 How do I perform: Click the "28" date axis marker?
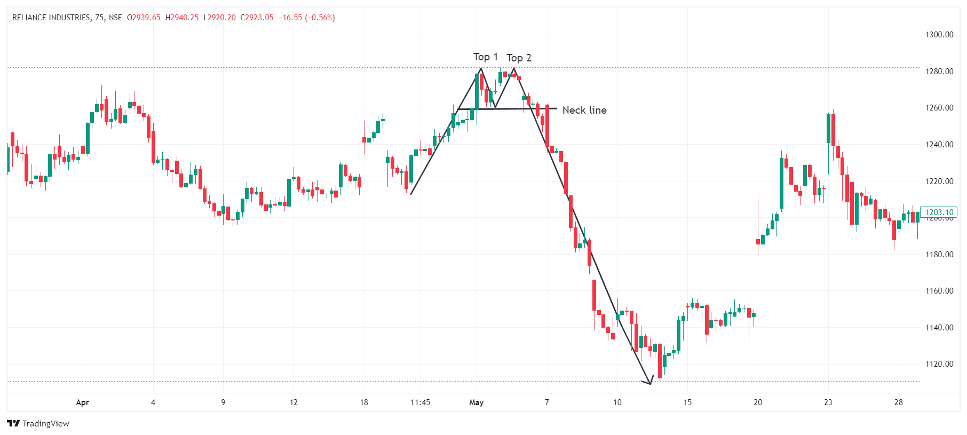coord(899,402)
